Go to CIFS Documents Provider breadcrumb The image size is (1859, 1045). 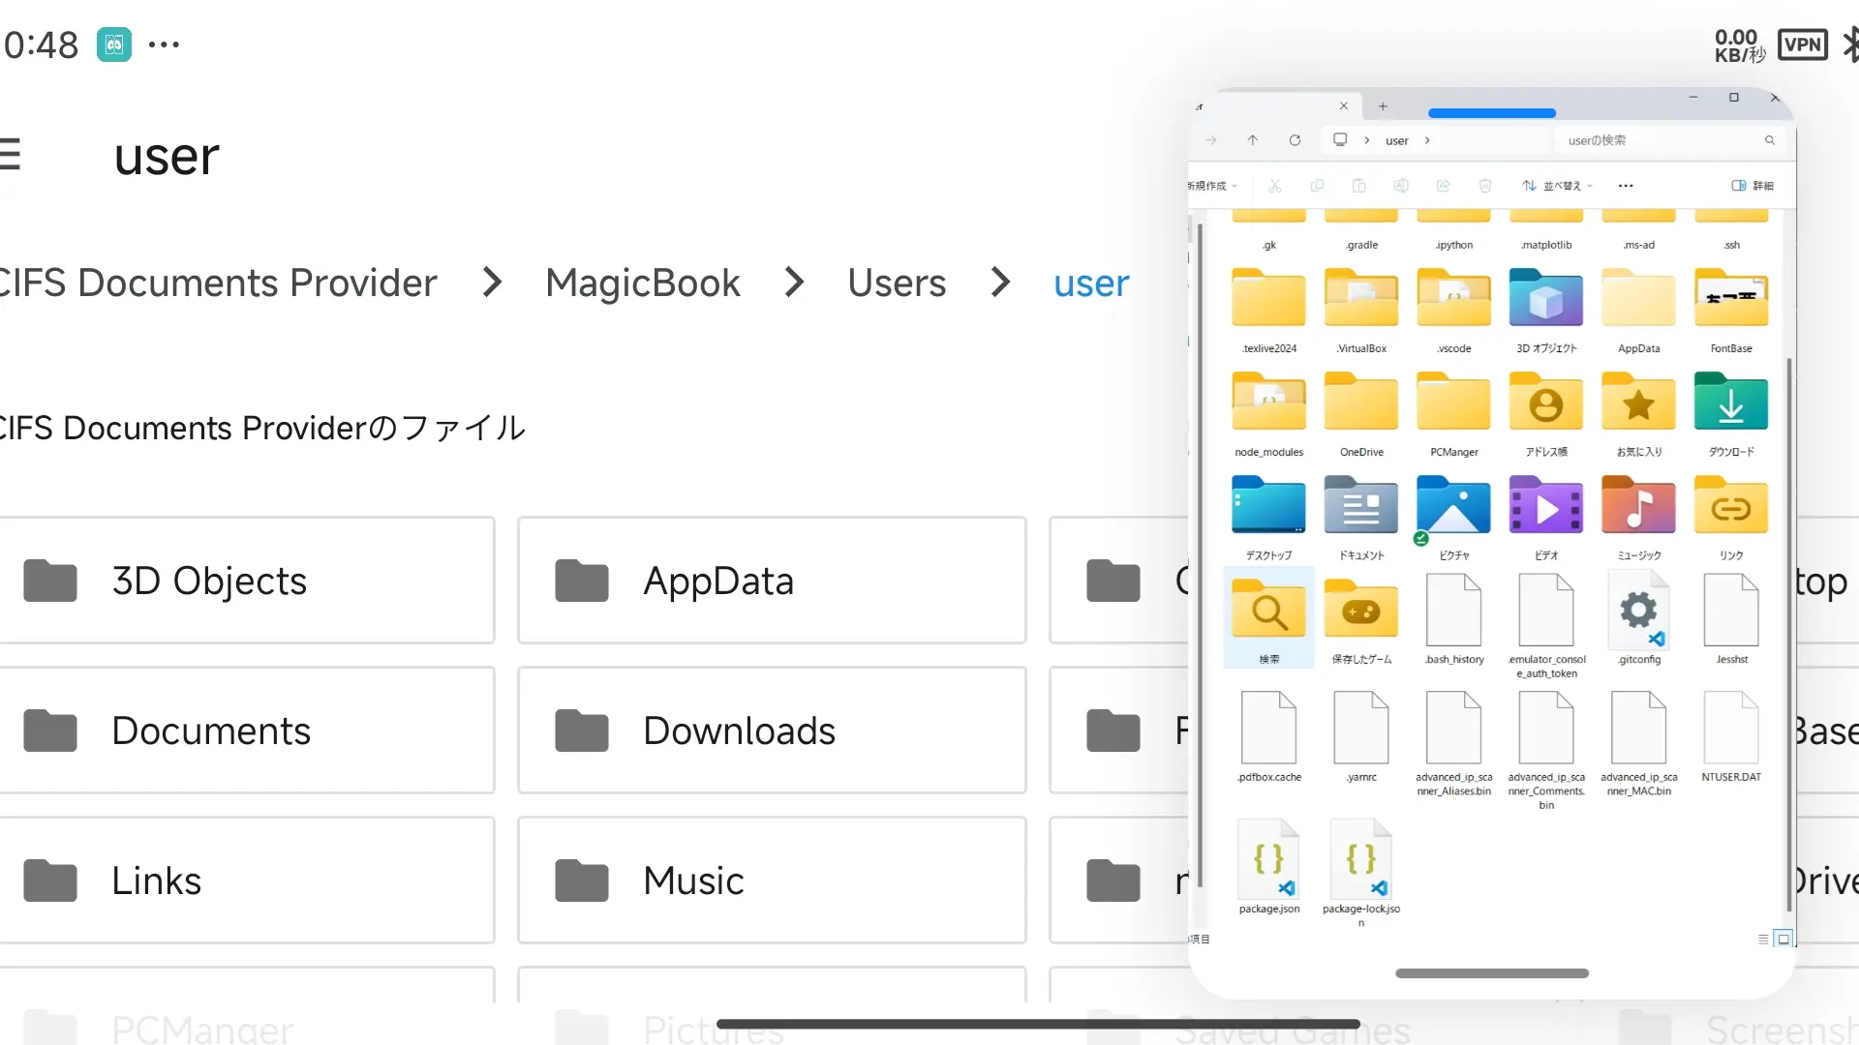(x=218, y=283)
